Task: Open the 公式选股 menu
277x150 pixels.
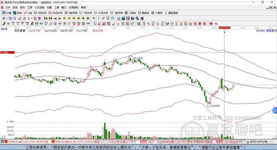Action: [x=39, y=7]
